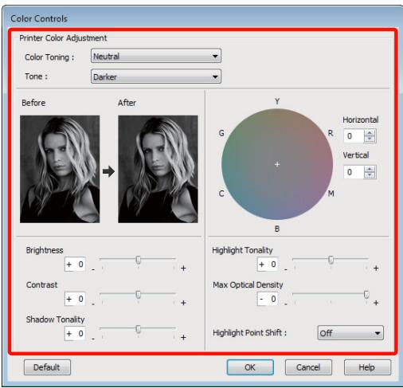Screen dimensions: 403x388
Task: Click the Brightness value field
Action: tap(75, 265)
